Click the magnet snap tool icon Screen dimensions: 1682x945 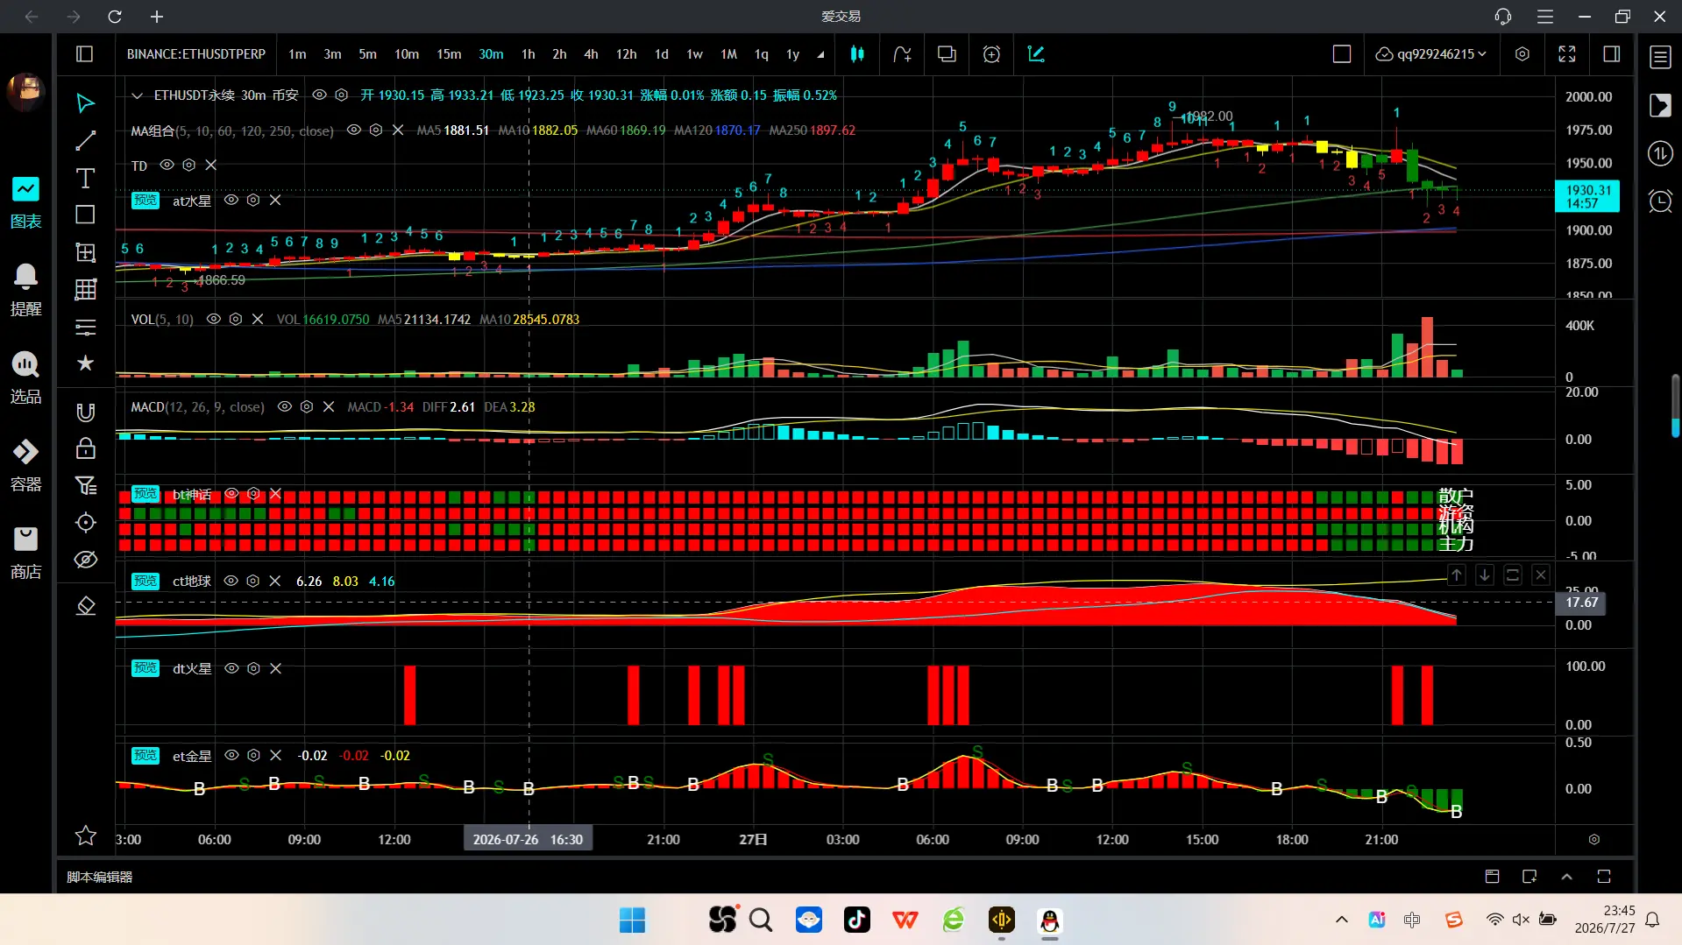tap(85, 413)
